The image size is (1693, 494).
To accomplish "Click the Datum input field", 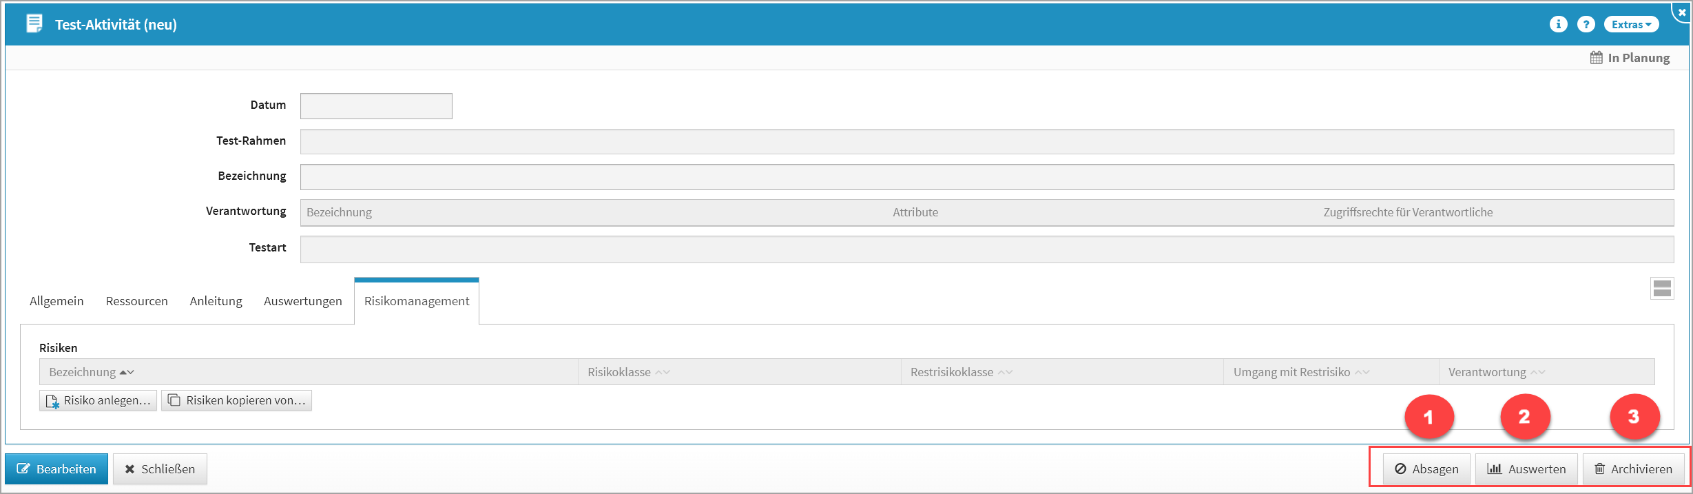I will 376,106.
